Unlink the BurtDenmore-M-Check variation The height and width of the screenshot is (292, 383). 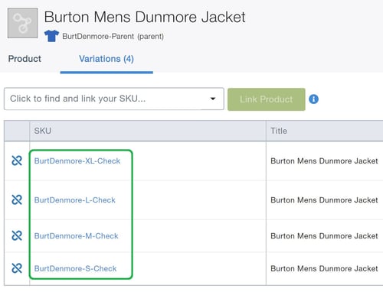tap(17, 235)
